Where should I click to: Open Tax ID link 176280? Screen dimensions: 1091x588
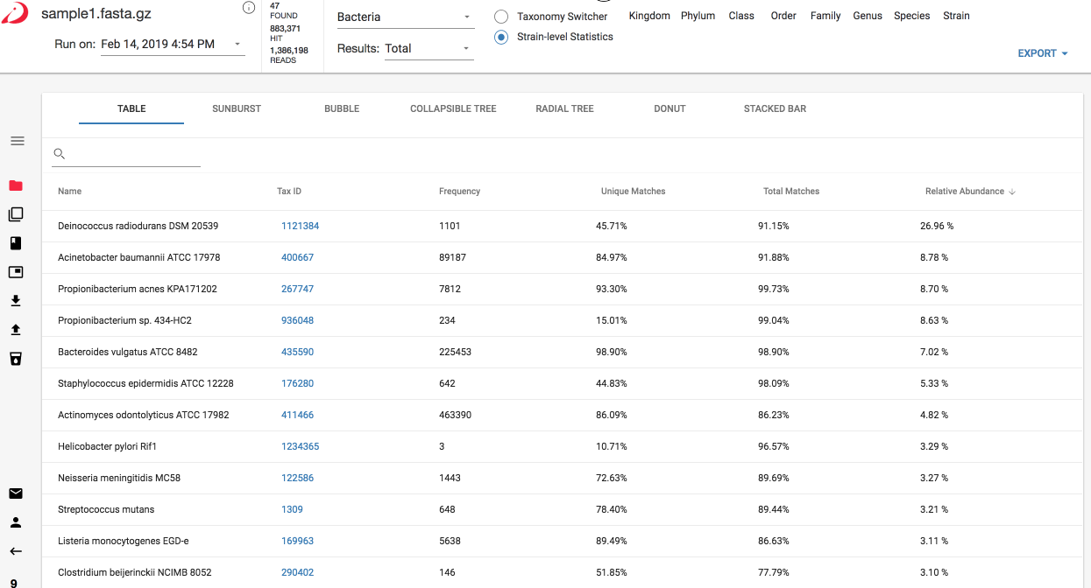[x=297, y=383]
